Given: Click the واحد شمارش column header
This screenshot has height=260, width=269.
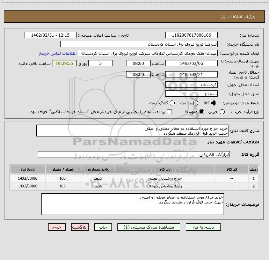Looking at the screenshot, I should click(97, 169).
